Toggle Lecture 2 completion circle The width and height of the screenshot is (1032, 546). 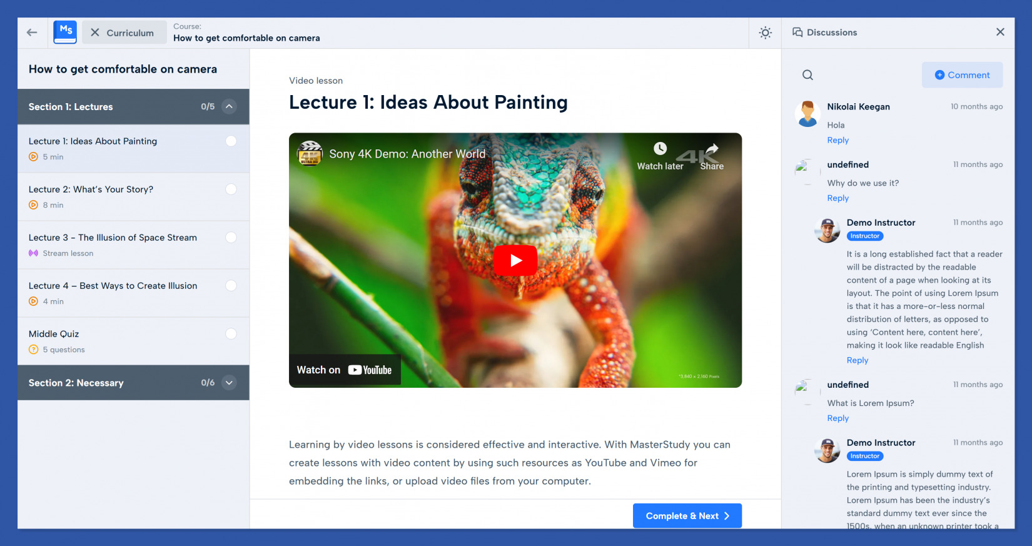click(x=231, y=190)
